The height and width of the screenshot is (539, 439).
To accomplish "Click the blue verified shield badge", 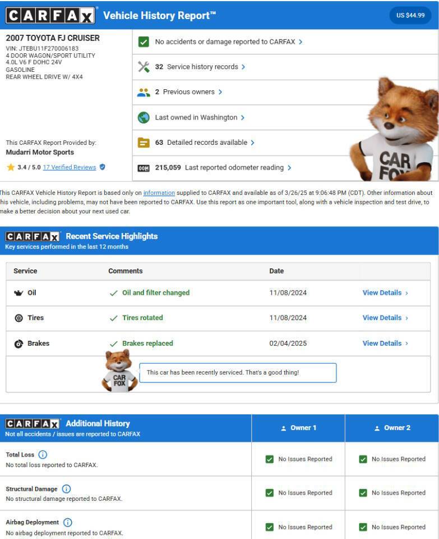I will tap(102, 167).
